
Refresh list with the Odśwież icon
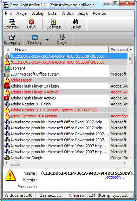(x=53, y=22)
